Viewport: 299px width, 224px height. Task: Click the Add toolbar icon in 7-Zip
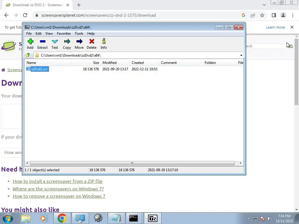(30, 44)
